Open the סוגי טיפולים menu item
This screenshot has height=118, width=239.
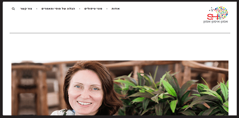click(x=93, y=9)
